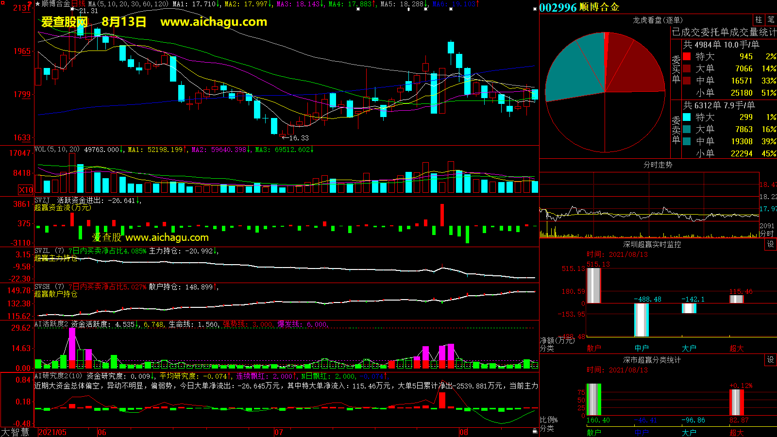Click the red square icon in top-left corner
The image size is (777, 437).
2,3
